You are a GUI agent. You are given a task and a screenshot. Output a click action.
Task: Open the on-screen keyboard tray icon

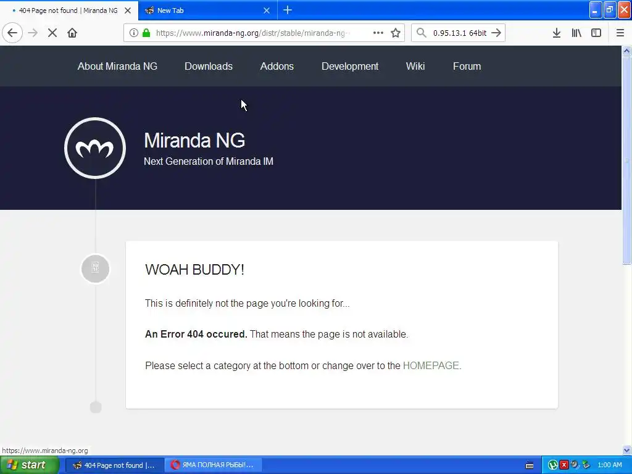pyautogui.click(x=530, y=465)
